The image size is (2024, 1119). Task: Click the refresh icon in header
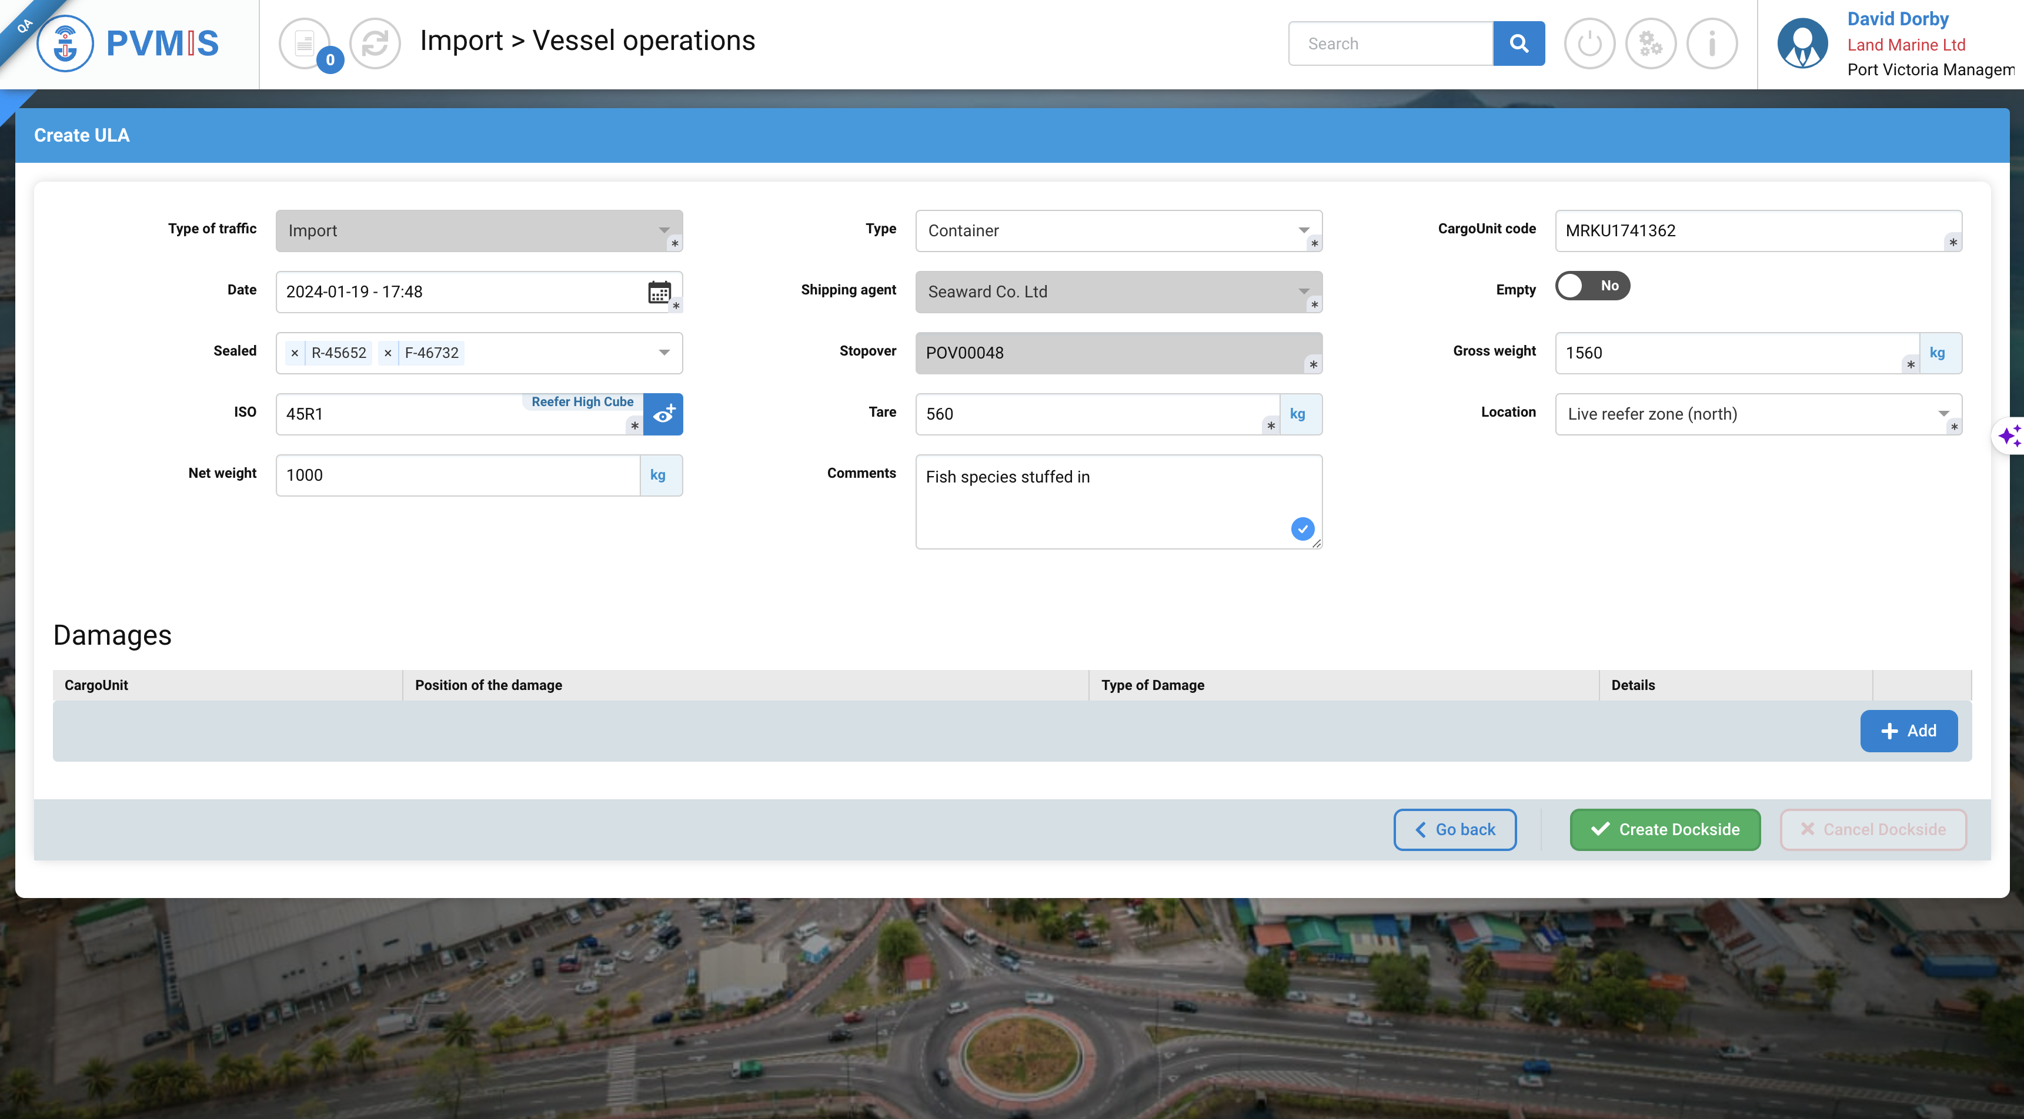coord(375,43)
